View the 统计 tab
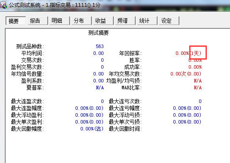The width and height of the screenshot is (230, 163). (x=147, y=21)
